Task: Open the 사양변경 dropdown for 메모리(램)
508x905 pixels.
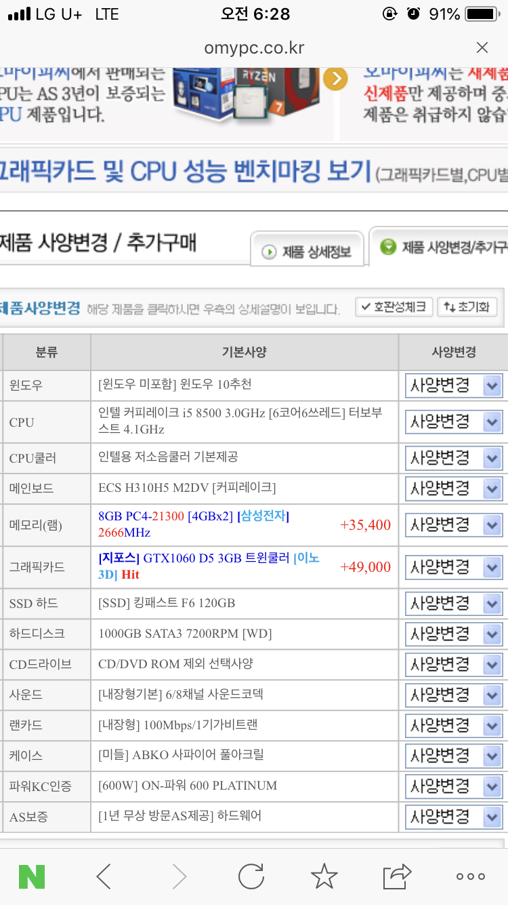Action: (454, 524)
